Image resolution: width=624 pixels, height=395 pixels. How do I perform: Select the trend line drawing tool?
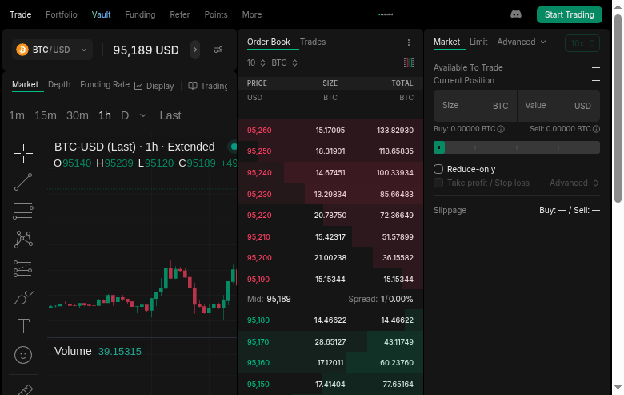pyautogui.click(x=23, y=182)
